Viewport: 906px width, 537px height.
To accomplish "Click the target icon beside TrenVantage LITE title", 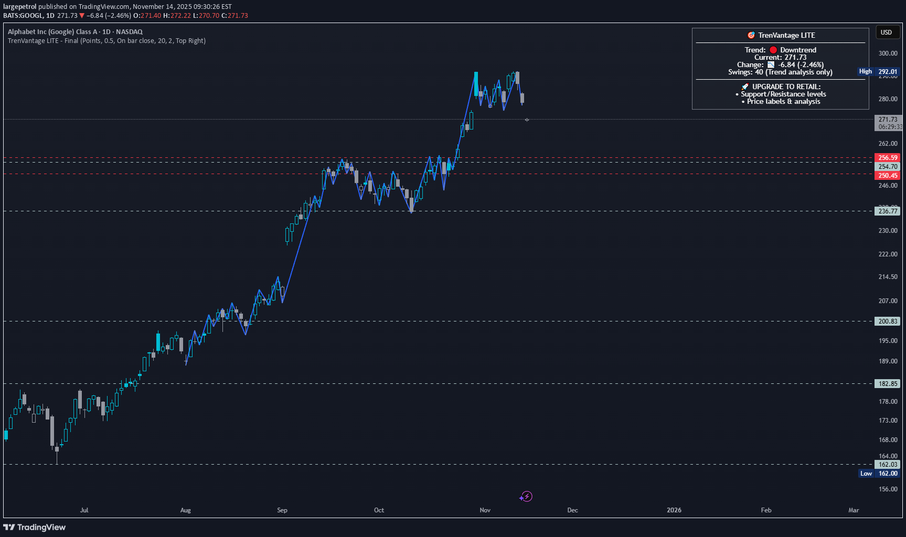I will pos(750,35).
